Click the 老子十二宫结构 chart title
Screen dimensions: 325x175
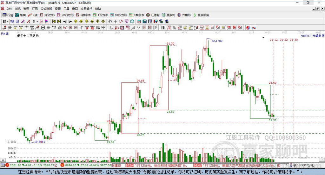click(28, 36)
